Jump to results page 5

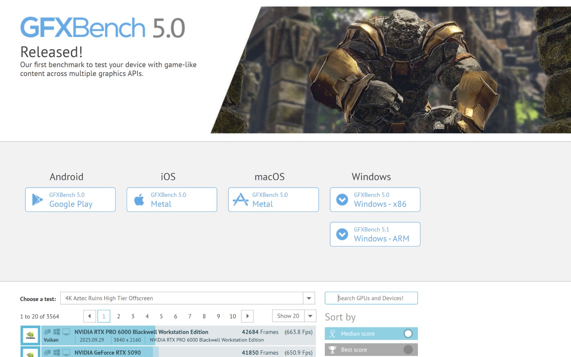pyautogui.click(x=161, y=316)
